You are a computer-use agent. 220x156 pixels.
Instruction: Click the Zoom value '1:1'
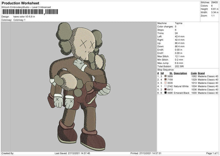pos(213,15)
